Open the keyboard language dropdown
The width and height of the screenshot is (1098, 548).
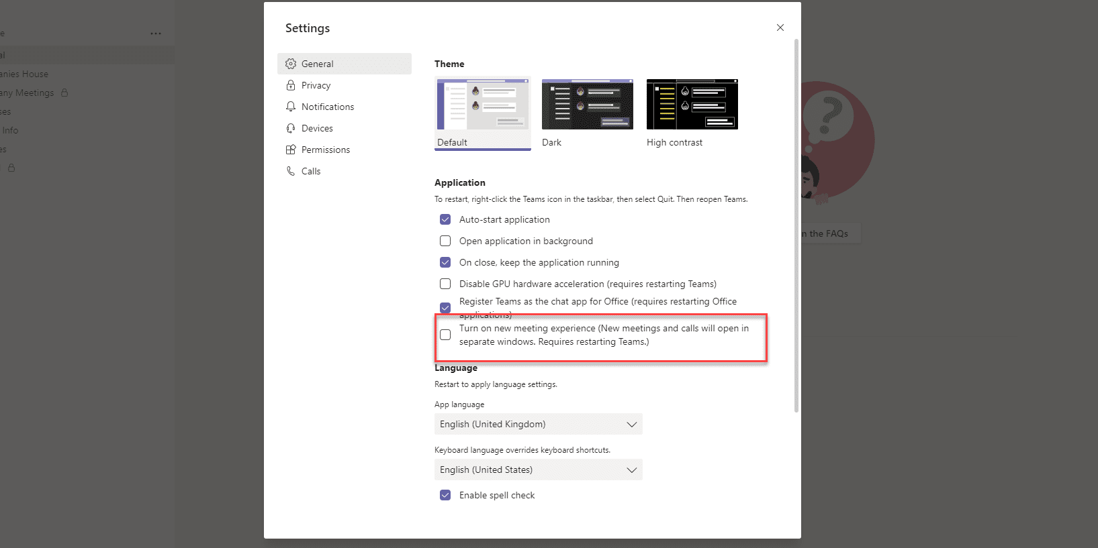[539, 470]
